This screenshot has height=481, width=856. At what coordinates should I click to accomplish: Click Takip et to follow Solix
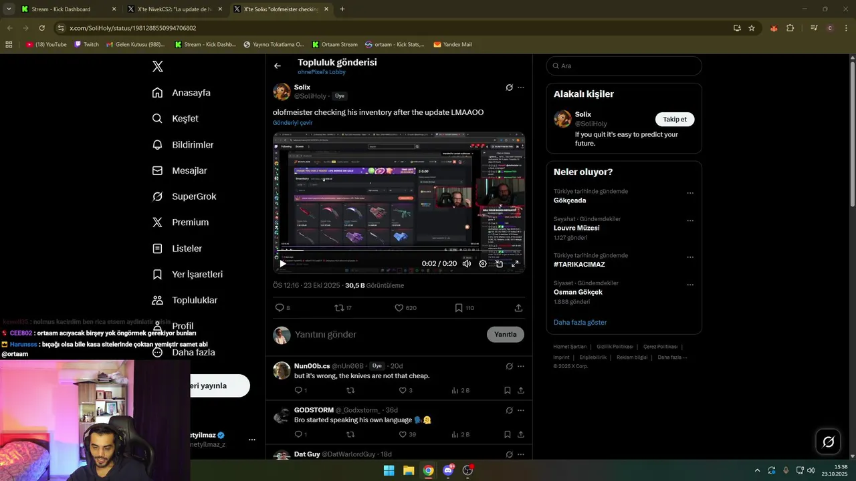click(x=675, y=120)
